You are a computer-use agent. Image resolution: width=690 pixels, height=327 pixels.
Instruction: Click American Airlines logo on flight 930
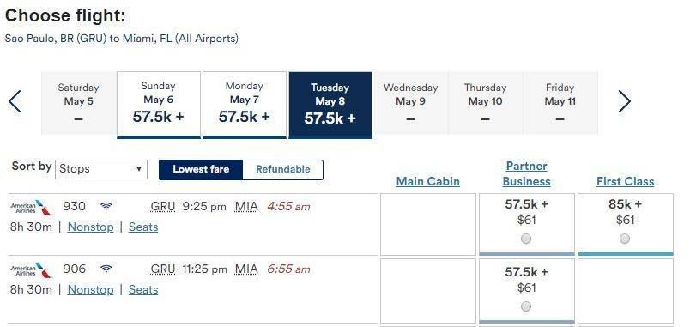click(x=31, y=208)
